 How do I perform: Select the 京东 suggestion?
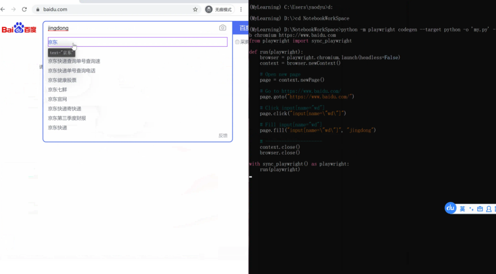(x=137, y=42)
